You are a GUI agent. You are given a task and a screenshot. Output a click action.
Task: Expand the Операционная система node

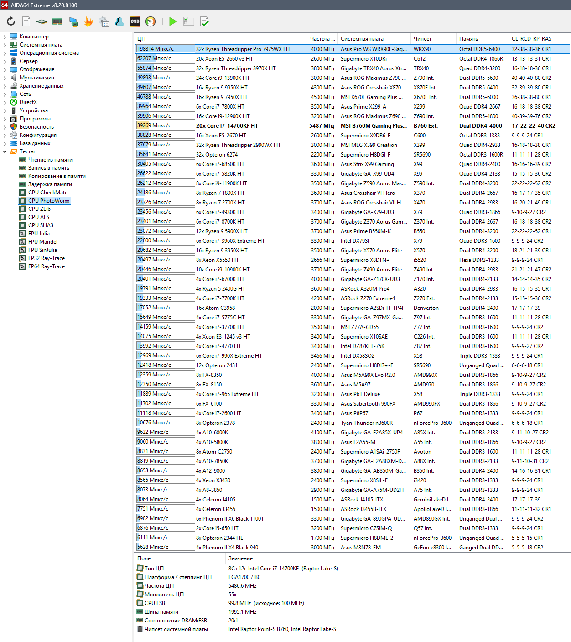[5, 53]
